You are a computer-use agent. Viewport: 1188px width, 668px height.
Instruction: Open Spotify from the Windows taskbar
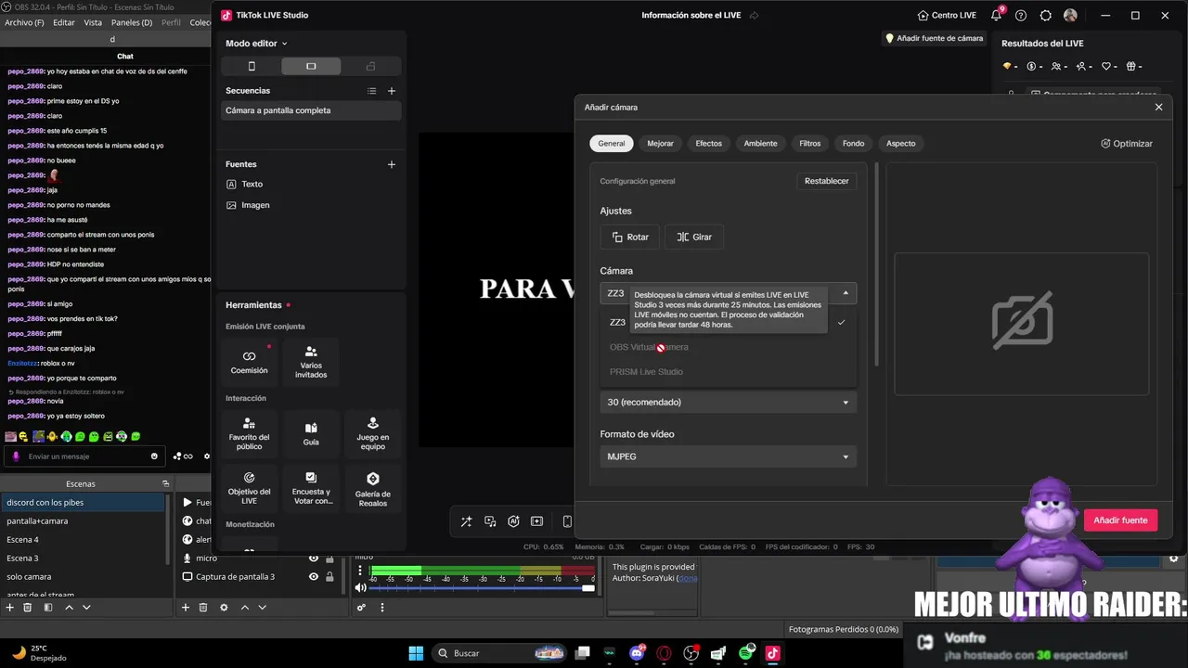click(746, 653)
